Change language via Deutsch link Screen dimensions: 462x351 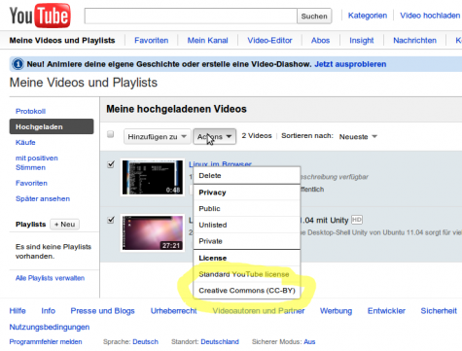[146, 342]
